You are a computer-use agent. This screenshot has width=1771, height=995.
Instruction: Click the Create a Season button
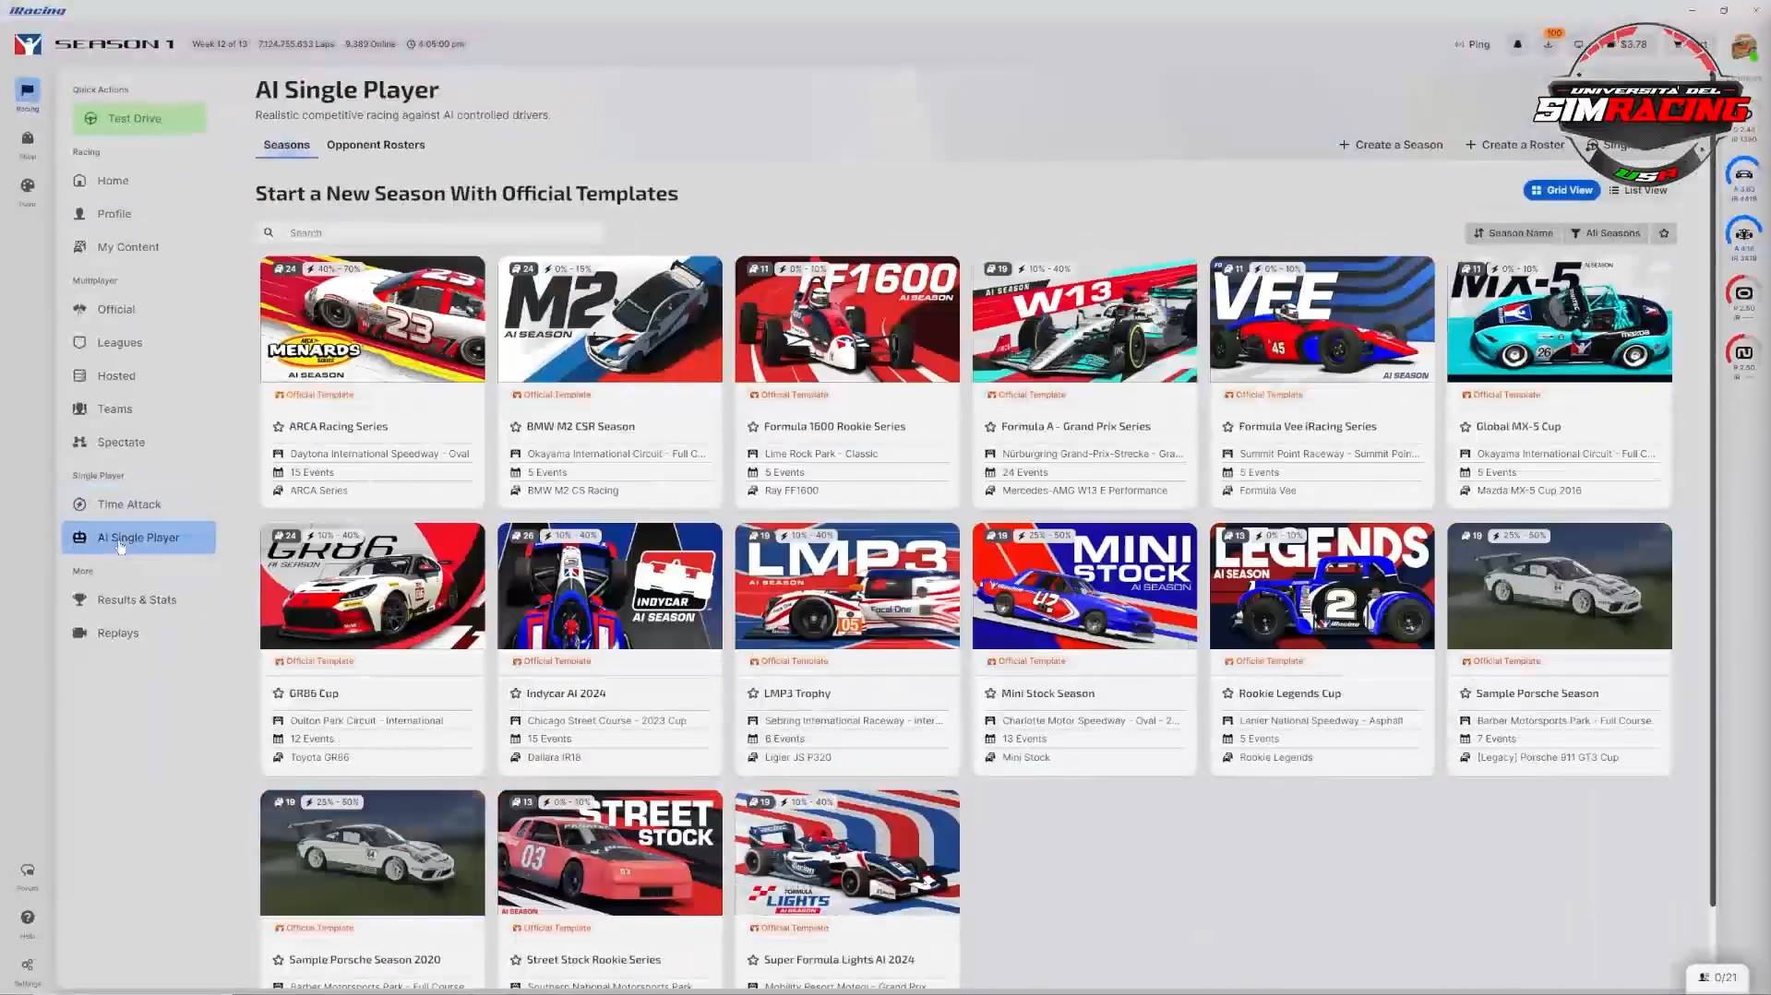1390,145
